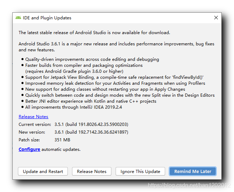The height and width of the screenshot is (192, 234).
Task: Click the Android Studio logo icon
Action: click(18, 18)
